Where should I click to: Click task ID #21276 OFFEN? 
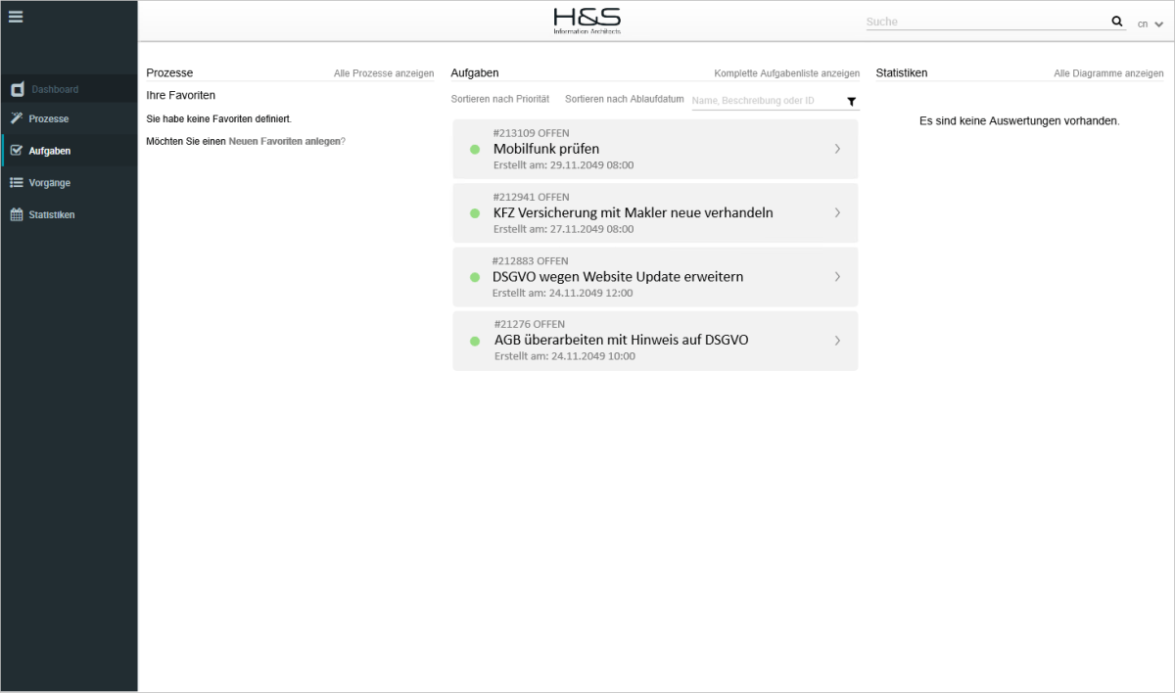(x=530, y=325)
